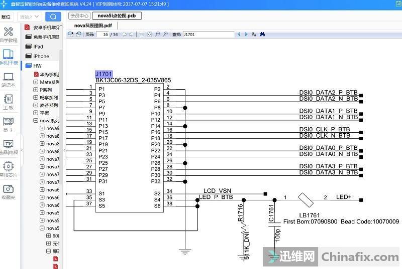Expand the 畅享系列 tree node
Image resolution: width=402 pixels, height=269 pixels.
36,98
